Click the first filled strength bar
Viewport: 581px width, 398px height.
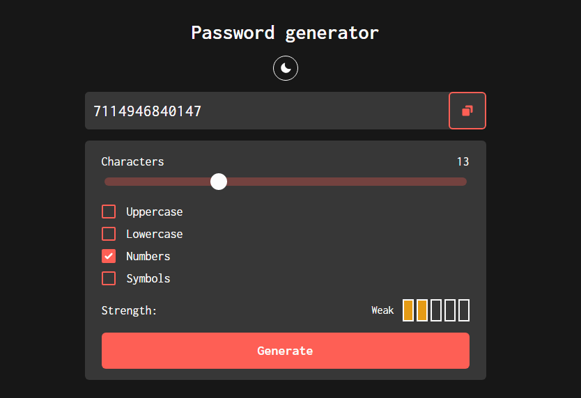(408, 310)
